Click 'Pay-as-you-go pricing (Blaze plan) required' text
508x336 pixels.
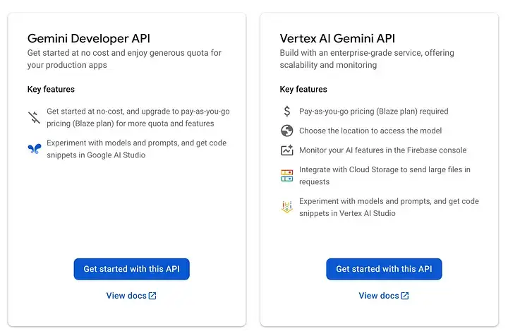coord(373,112)
